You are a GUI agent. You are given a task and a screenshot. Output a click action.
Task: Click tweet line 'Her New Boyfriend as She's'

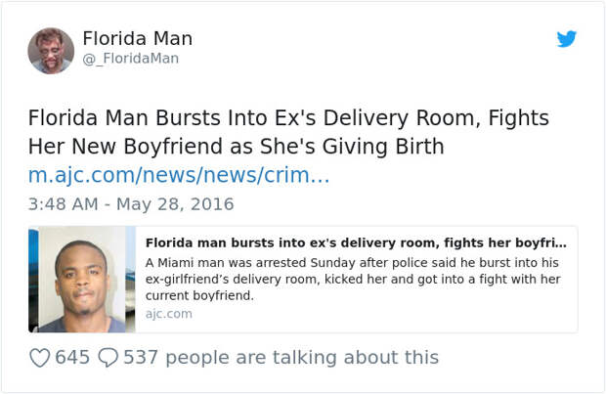(x=149, y=147)
